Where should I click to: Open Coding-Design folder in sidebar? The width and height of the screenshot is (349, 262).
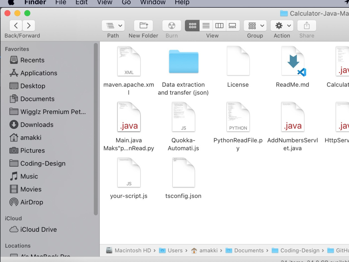[37, 163]
